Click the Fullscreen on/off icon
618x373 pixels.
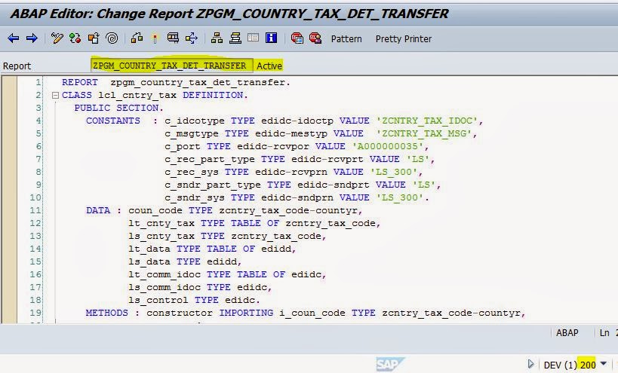pos(253,38)
